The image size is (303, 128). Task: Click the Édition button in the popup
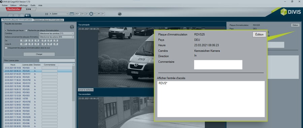click(259, 34)
